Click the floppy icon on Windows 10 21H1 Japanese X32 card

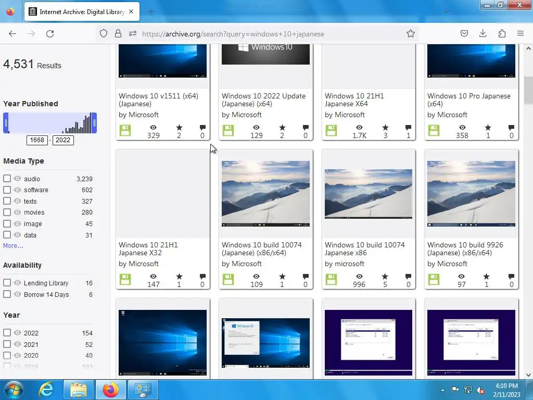coord(125,279)
